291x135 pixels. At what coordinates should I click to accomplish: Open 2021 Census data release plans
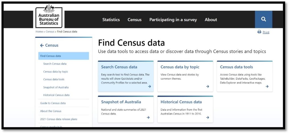[x=59, y=119]
